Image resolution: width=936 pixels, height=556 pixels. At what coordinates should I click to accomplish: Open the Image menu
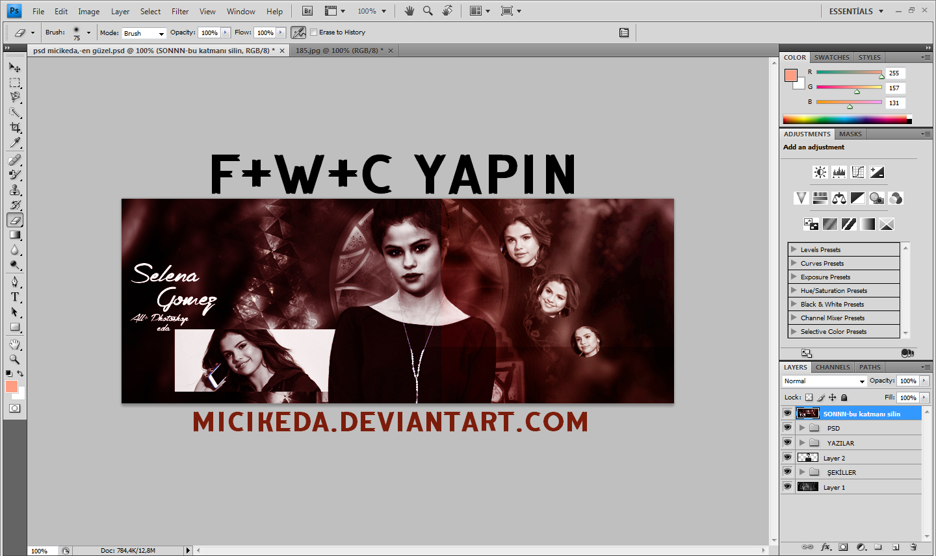coord(89,11)
